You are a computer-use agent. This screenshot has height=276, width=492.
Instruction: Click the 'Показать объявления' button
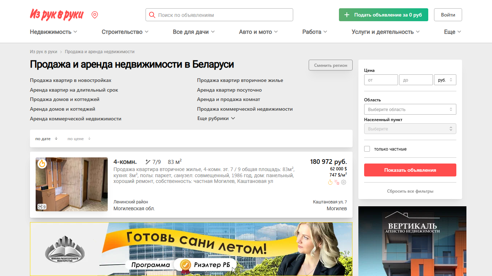(410, 170)
